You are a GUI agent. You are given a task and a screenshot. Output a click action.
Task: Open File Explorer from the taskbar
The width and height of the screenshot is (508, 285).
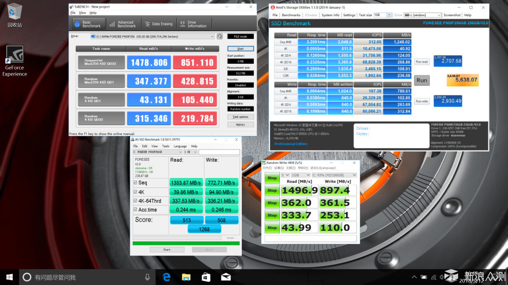[186, 277]
